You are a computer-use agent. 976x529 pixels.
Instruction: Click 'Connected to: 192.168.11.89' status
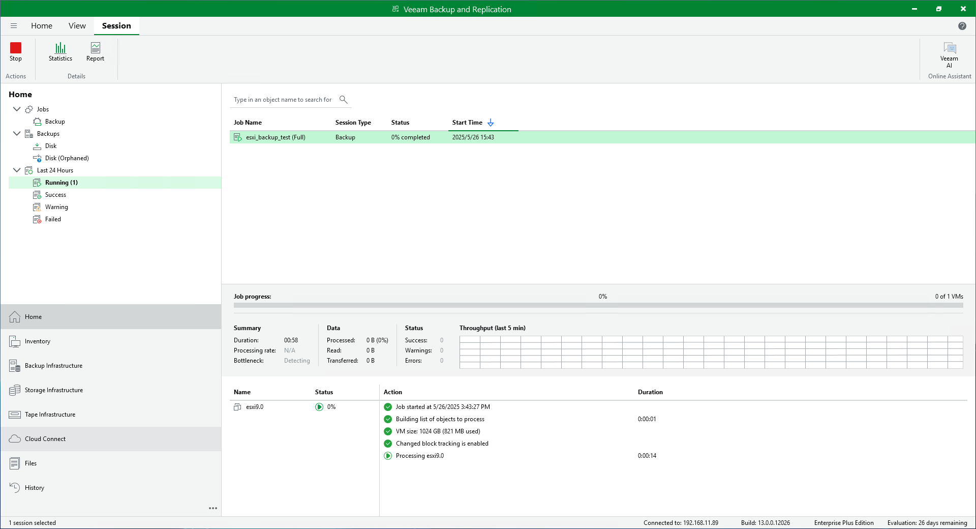point(681,523)
